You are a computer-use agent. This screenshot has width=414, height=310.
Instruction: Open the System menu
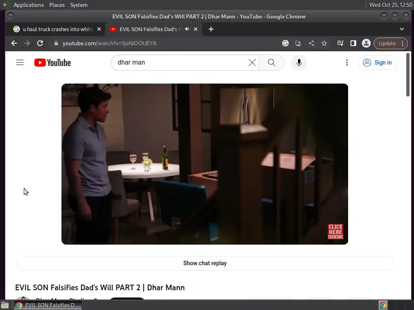(79, 5)
